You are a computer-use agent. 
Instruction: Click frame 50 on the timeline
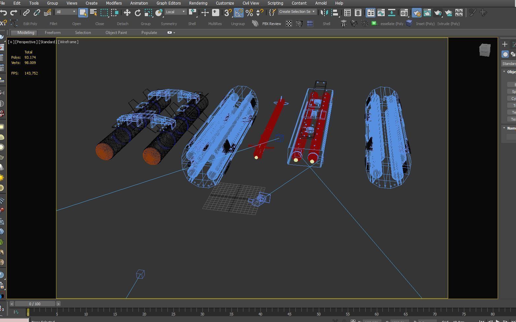319,314
